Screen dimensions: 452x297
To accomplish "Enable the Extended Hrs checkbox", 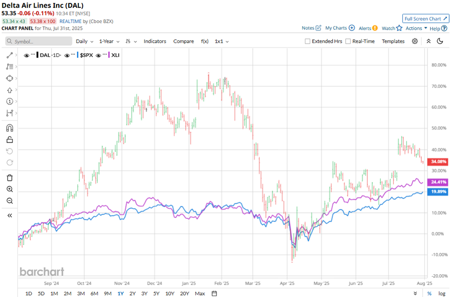I will (308, 41).
